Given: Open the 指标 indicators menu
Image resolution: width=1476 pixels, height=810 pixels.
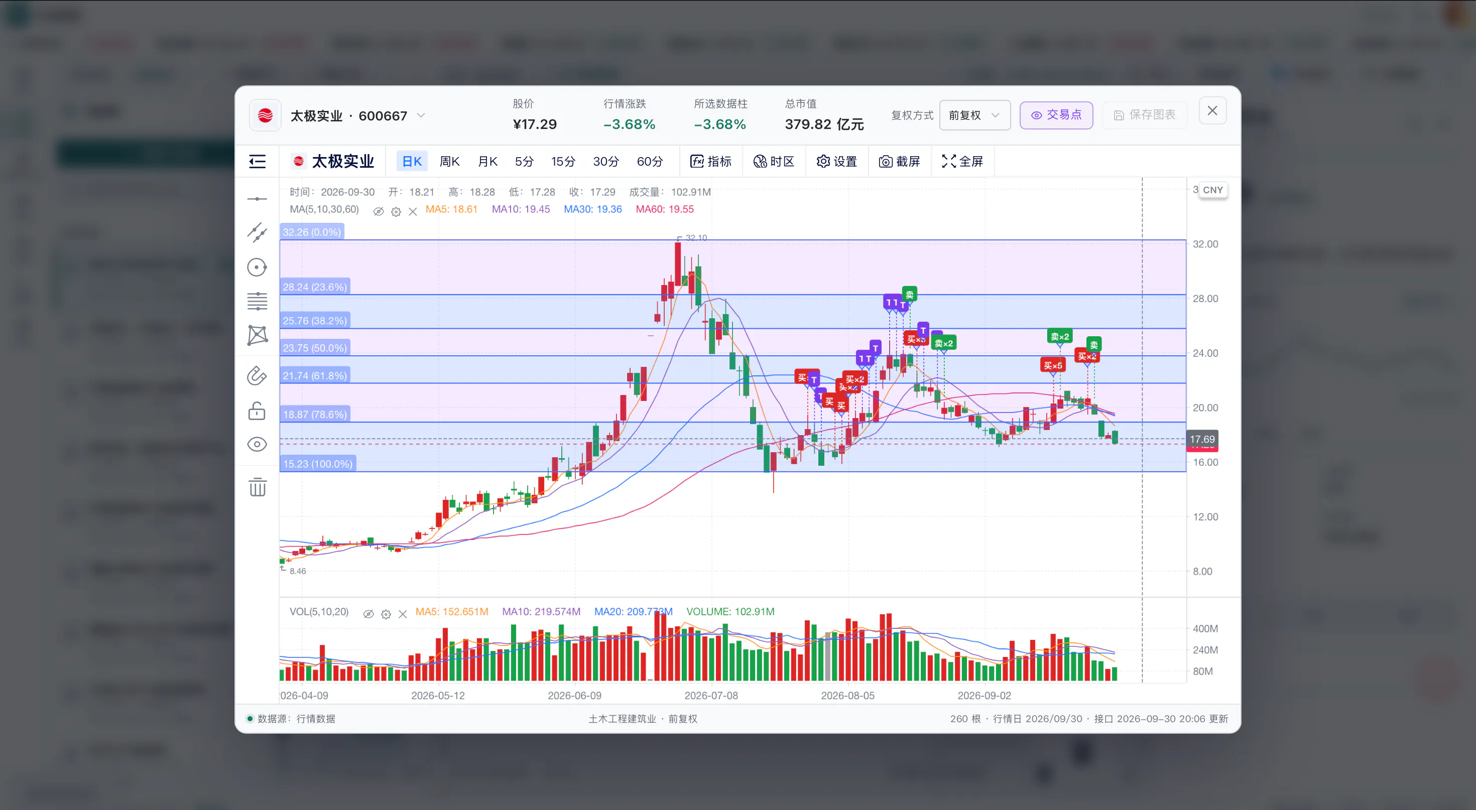Looking at the screenshot, I should tap(710, 162).
